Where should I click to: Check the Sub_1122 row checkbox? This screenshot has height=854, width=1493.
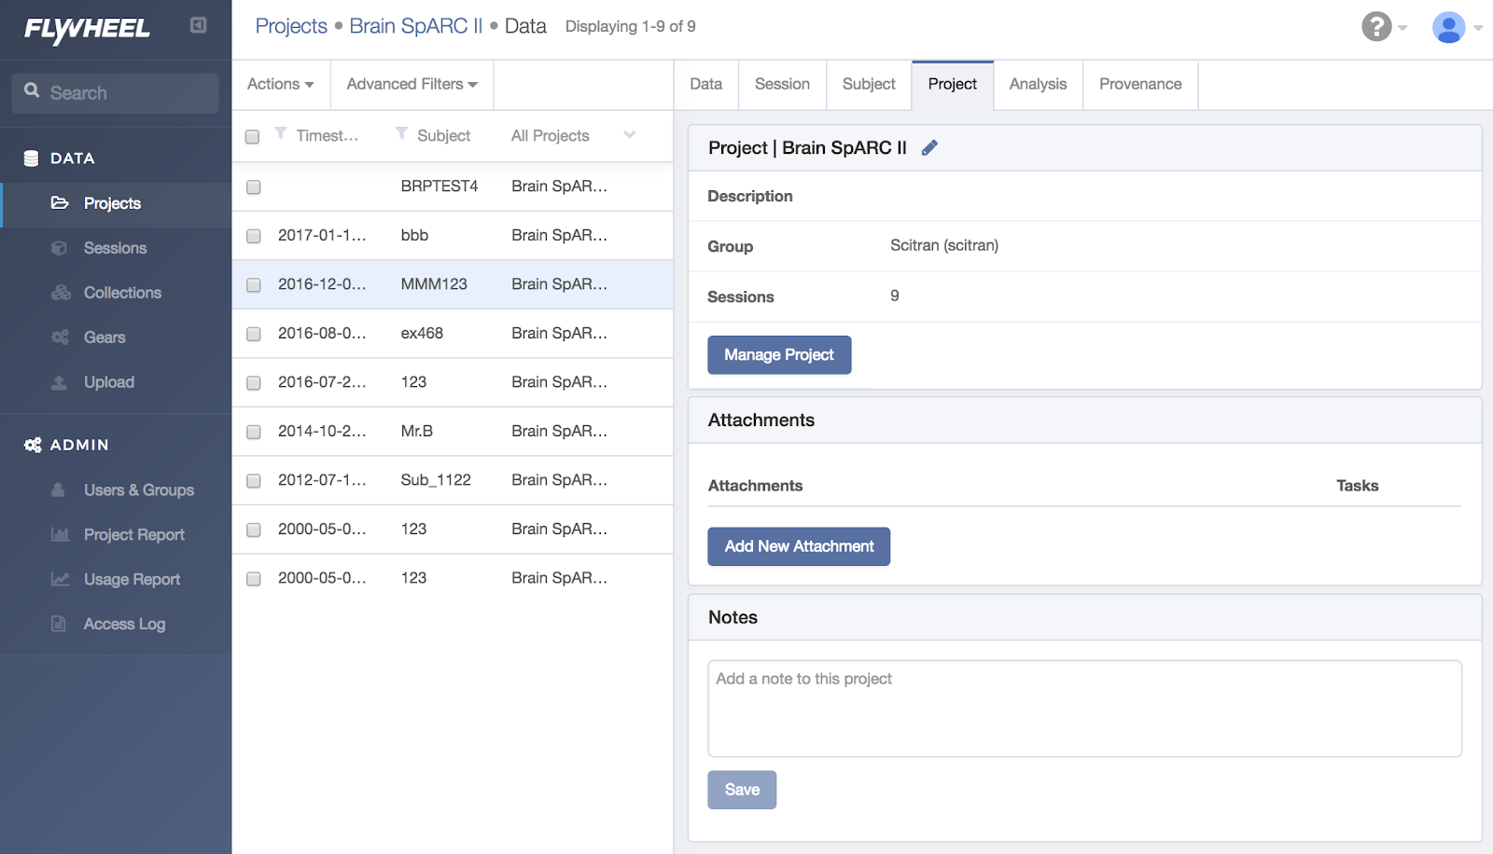point(253,481)
